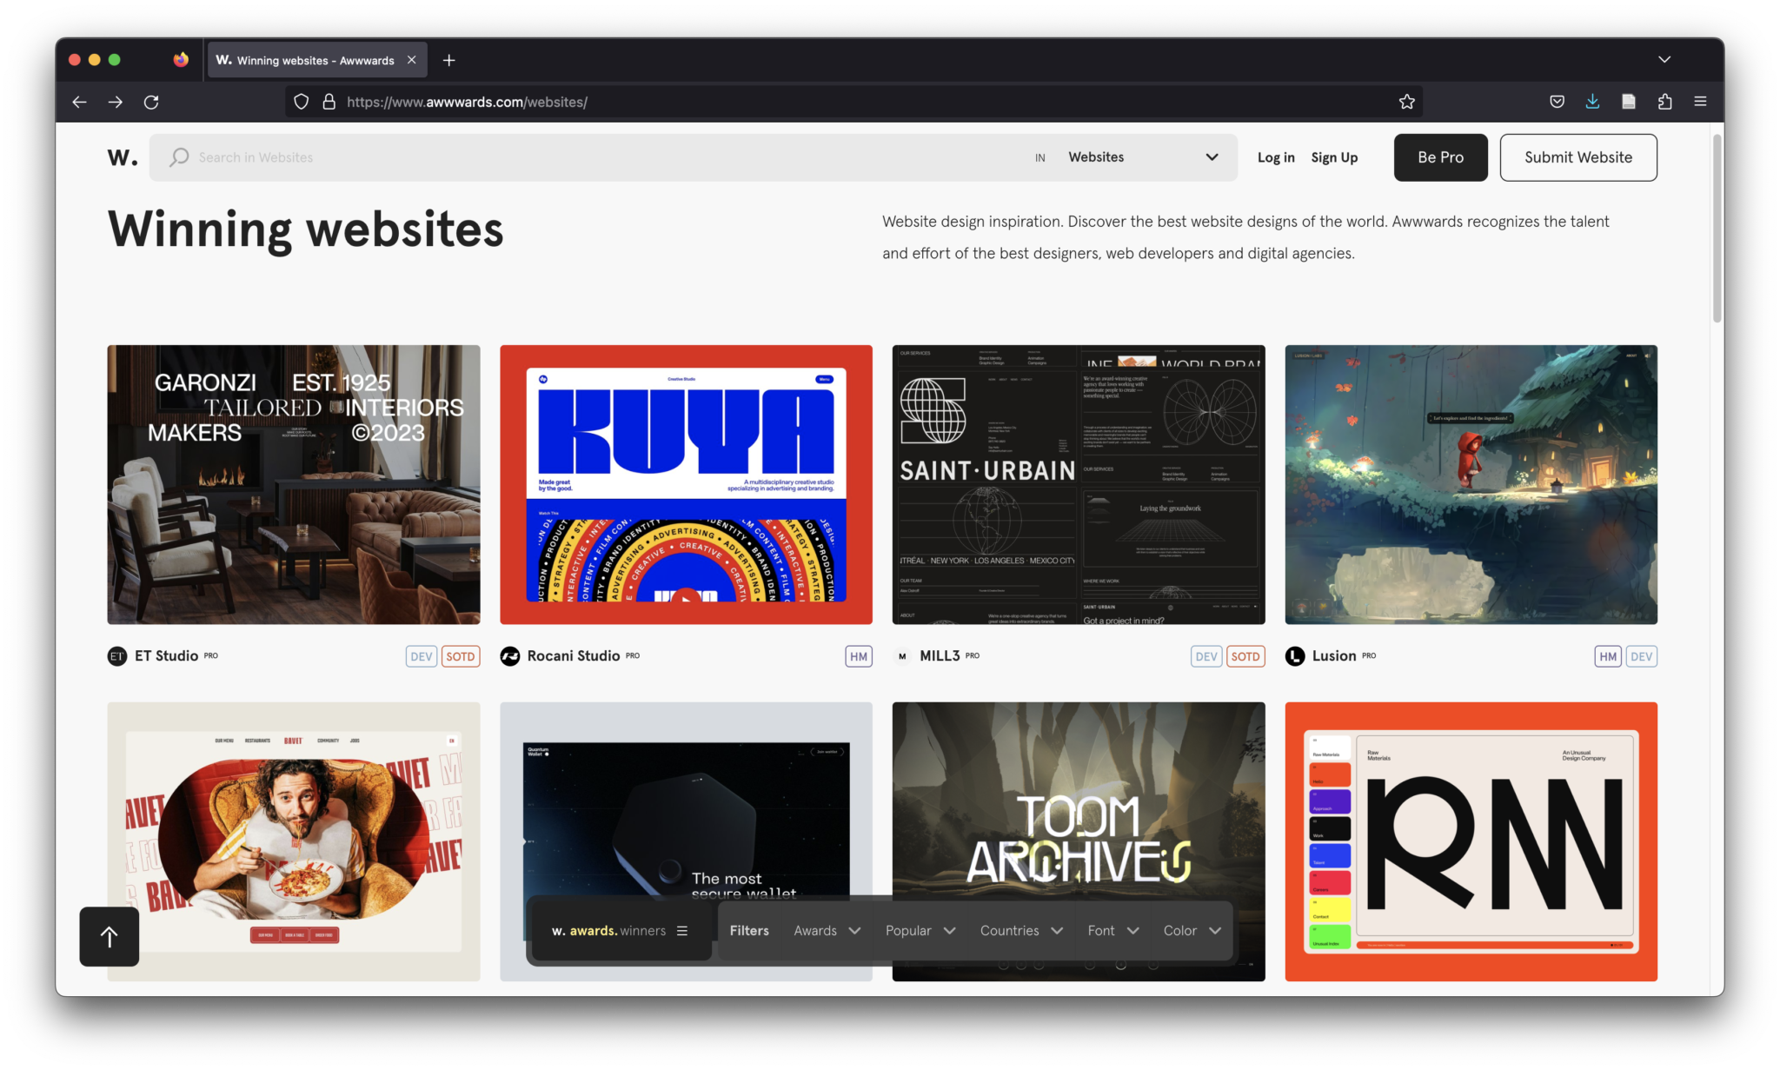The width and height of the screenshot is (1780, 1070).
Task: Click the Be Pro button
Action: pos(1440,157)
